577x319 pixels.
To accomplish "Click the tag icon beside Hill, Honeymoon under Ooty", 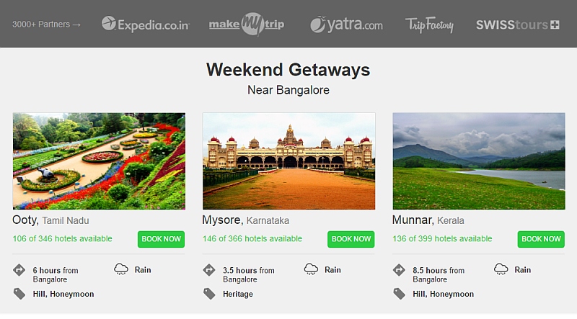I will tap(19, 293).
